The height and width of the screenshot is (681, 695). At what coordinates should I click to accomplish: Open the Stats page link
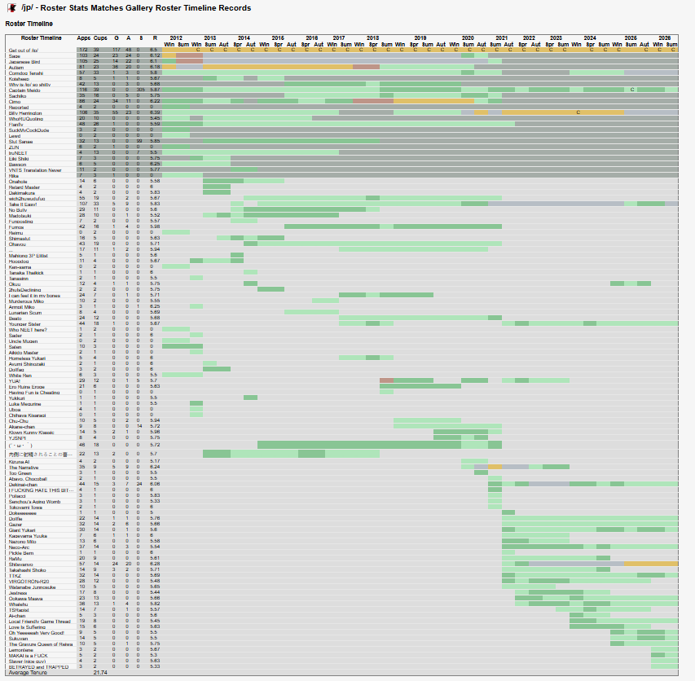click(78, 8)
